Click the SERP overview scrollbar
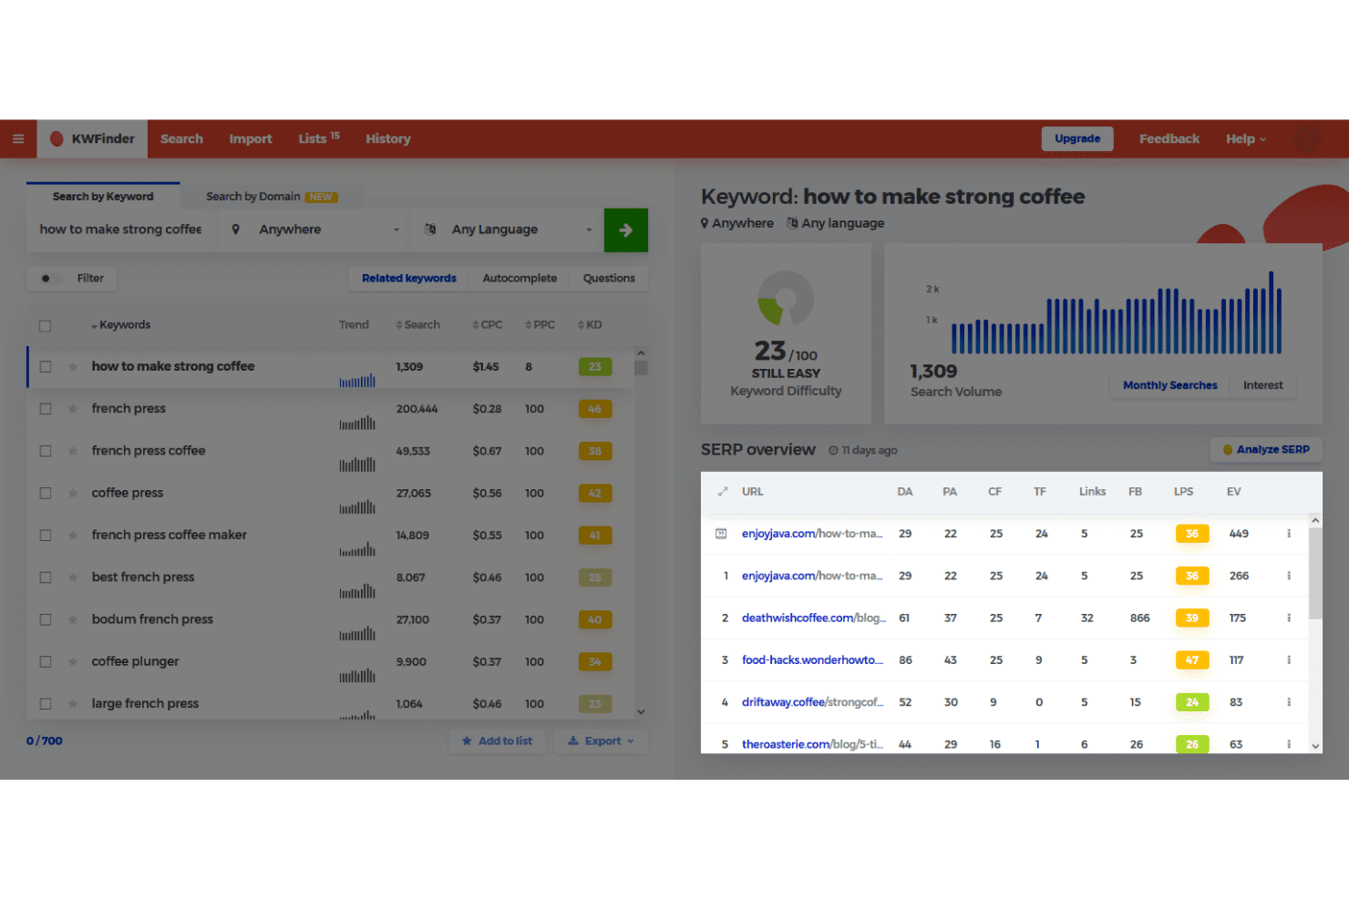Screen dimensions: 1349x899 pyautogui.click(x=1314, y=574)
